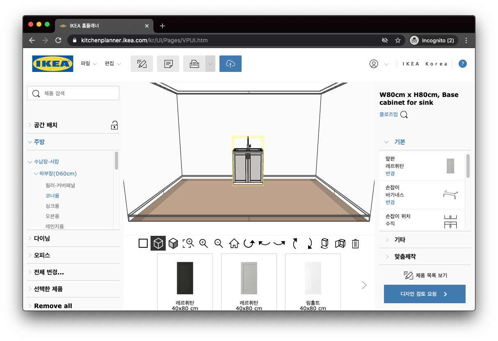Click the 디자인 검토 요청 button
The image size is (498, 341).
[425, 294]
